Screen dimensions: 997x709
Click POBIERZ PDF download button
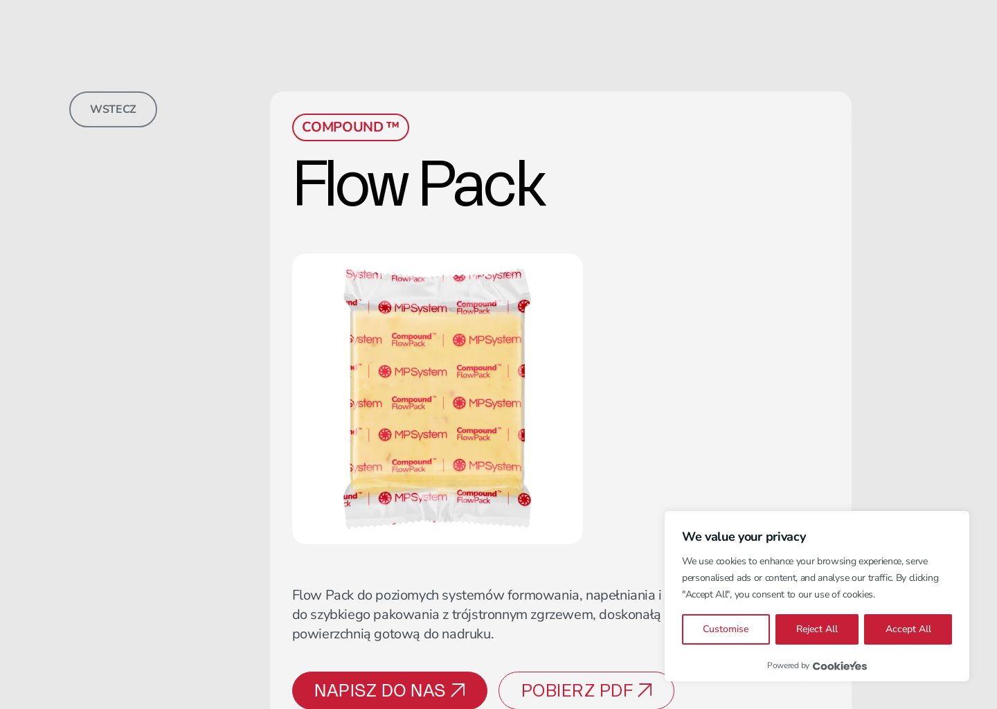coord(586,690)
